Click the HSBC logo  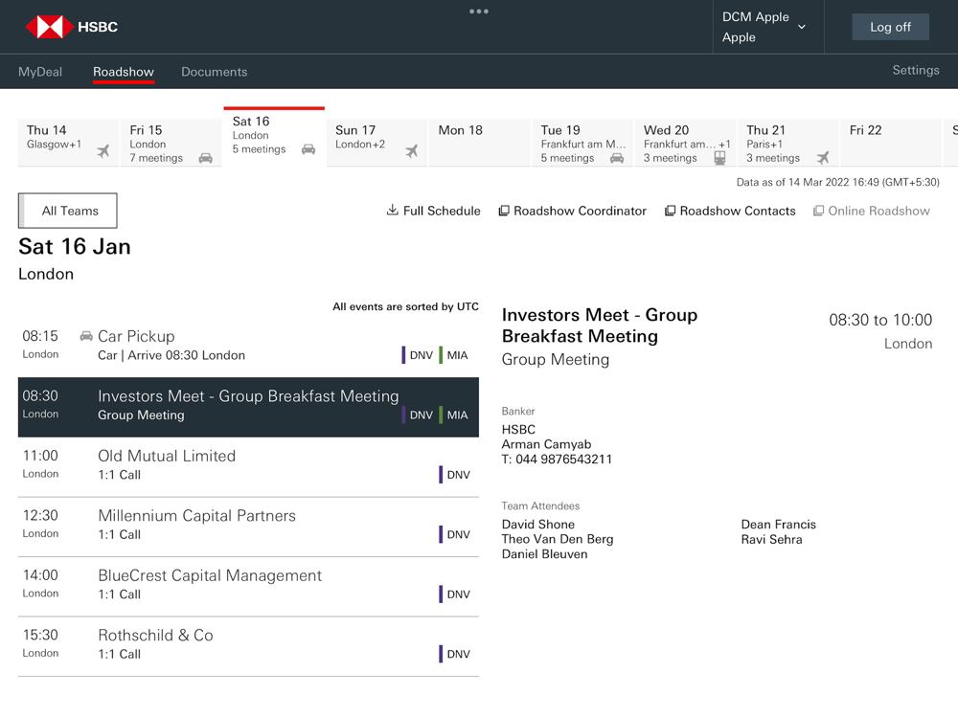[x=72, y=27]
